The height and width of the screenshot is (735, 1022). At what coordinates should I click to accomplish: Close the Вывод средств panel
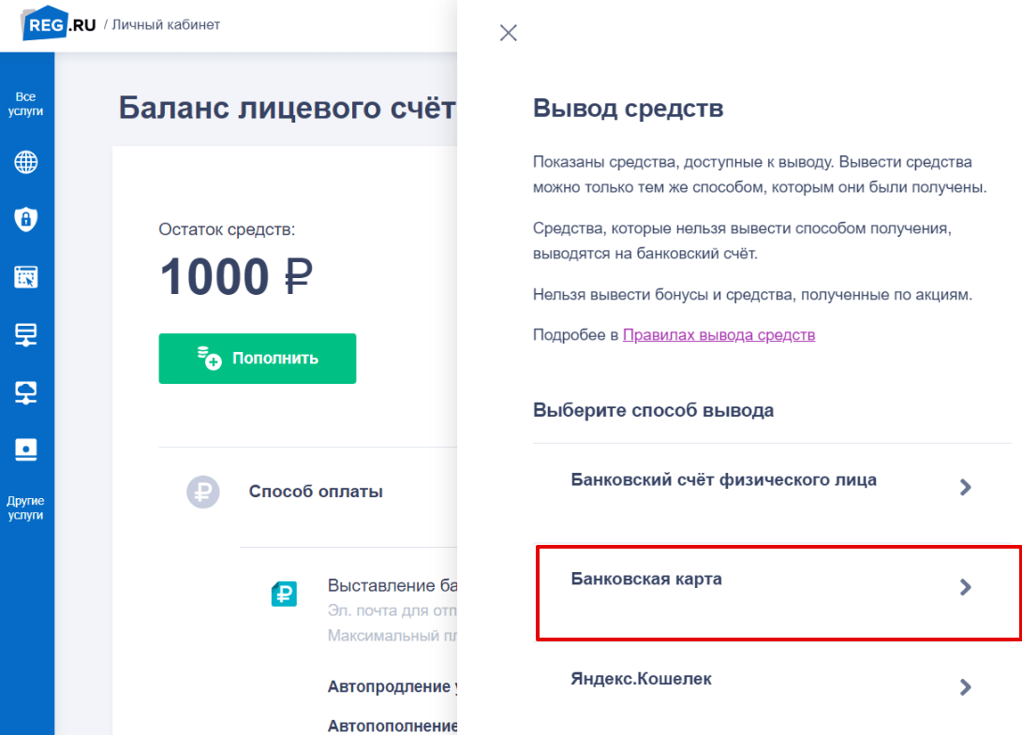[x=509, y=33]
